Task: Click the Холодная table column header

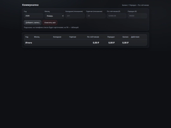Action: 57,37
